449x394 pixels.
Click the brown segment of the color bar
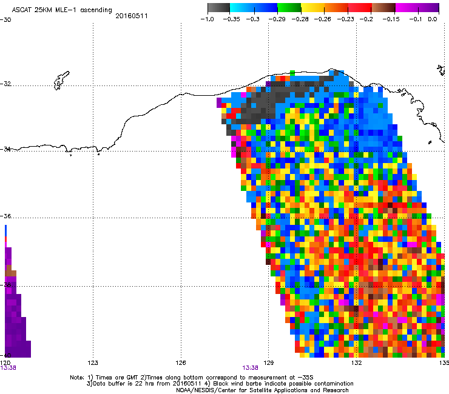[x=383, y=7]
